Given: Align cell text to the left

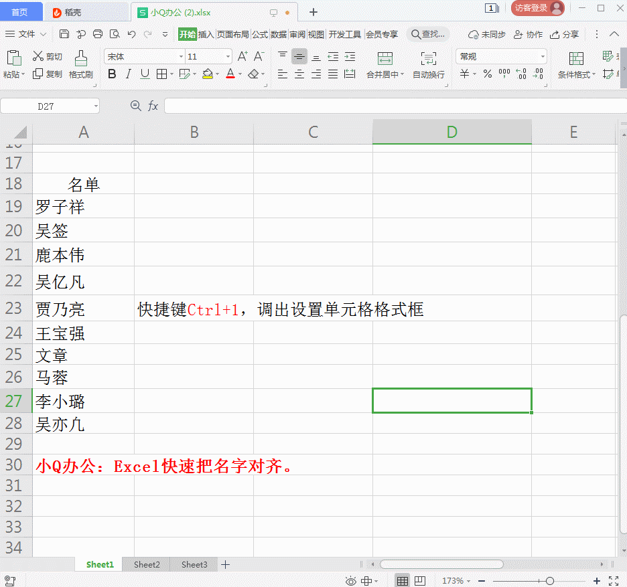Looking at the screenshot, I should click(x=282, y=74).
